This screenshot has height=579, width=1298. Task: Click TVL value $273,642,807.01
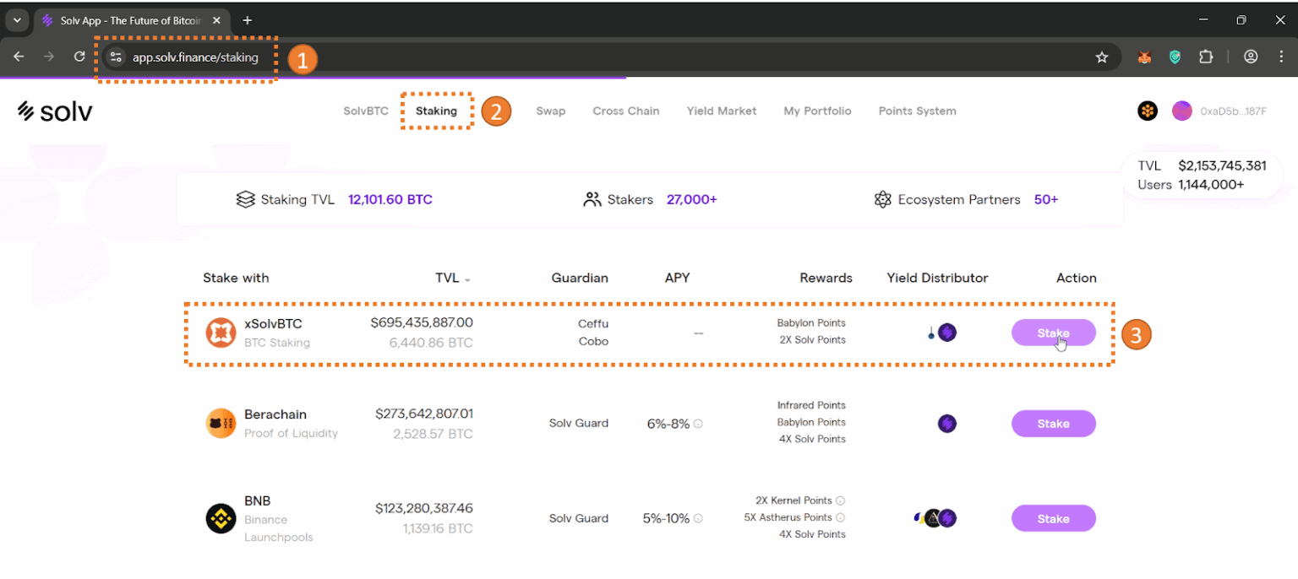tap(424, 414)
